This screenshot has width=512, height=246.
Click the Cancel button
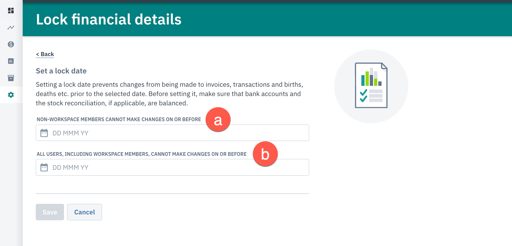pos(85,212)
